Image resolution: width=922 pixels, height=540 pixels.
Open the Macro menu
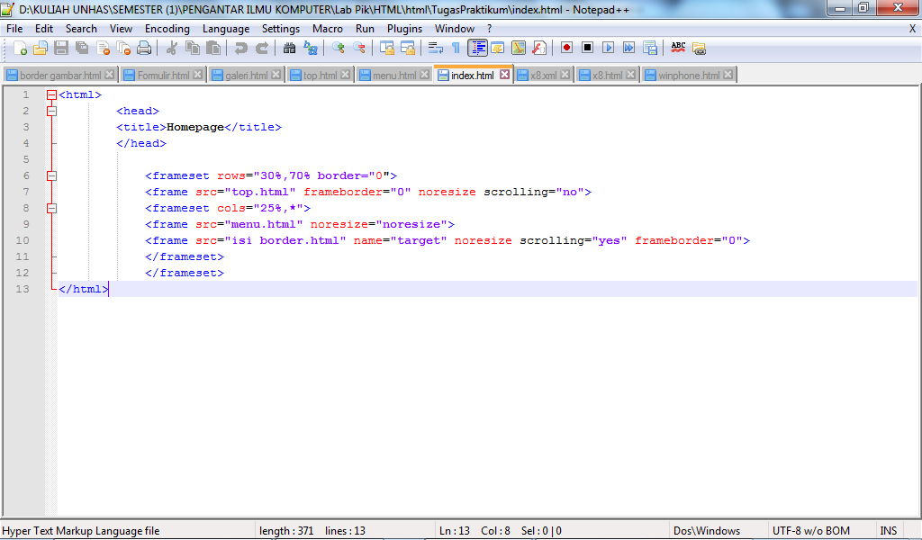[x=328, y=29]
